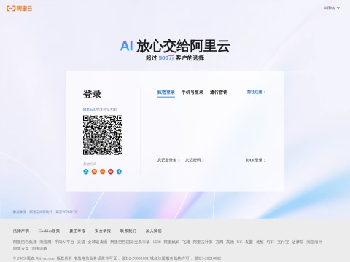Switch to the 通行密钥 tab
The width and height of the screenshot is (350, 262).
pyautogui.click(x=219, y=92)
